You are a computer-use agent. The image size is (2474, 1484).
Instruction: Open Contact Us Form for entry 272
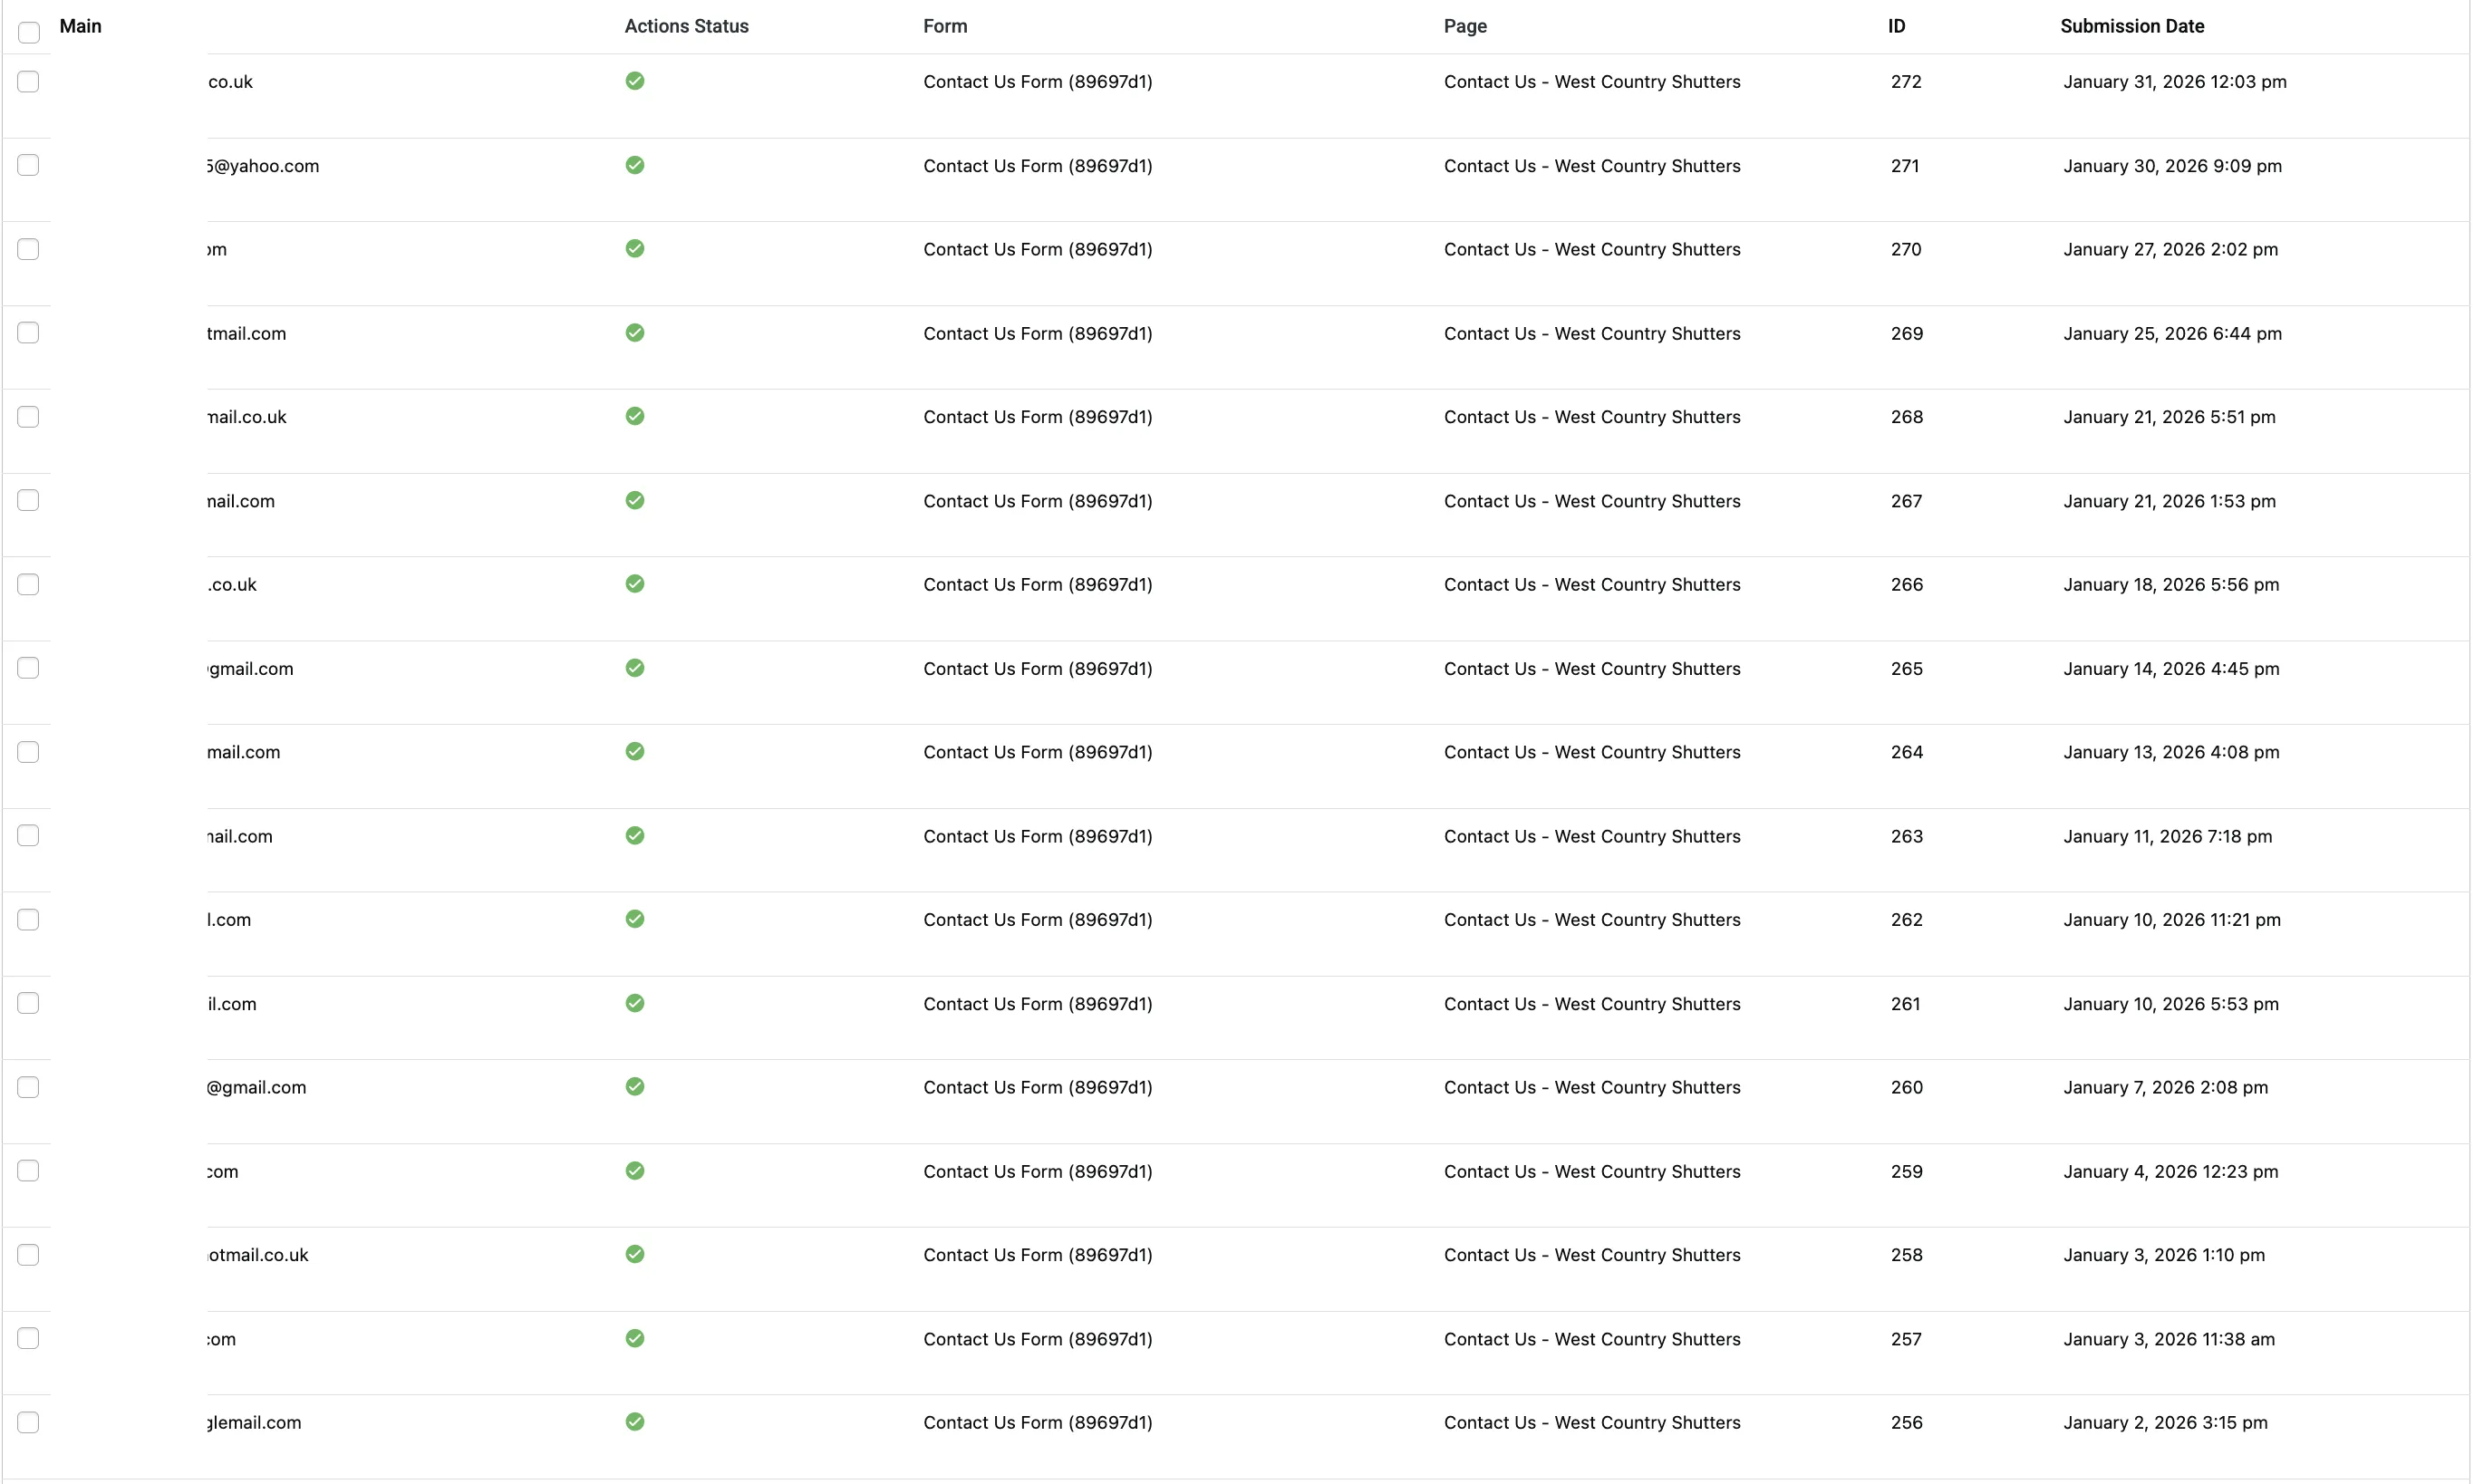coord(1037,81)
